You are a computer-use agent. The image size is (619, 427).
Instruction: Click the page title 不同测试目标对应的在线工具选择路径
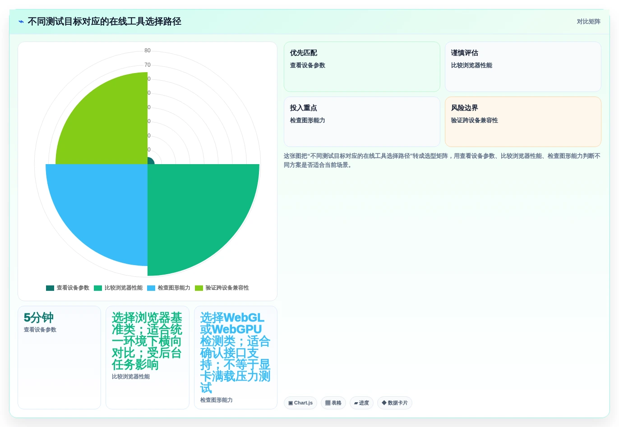click(x=105, y=22)
